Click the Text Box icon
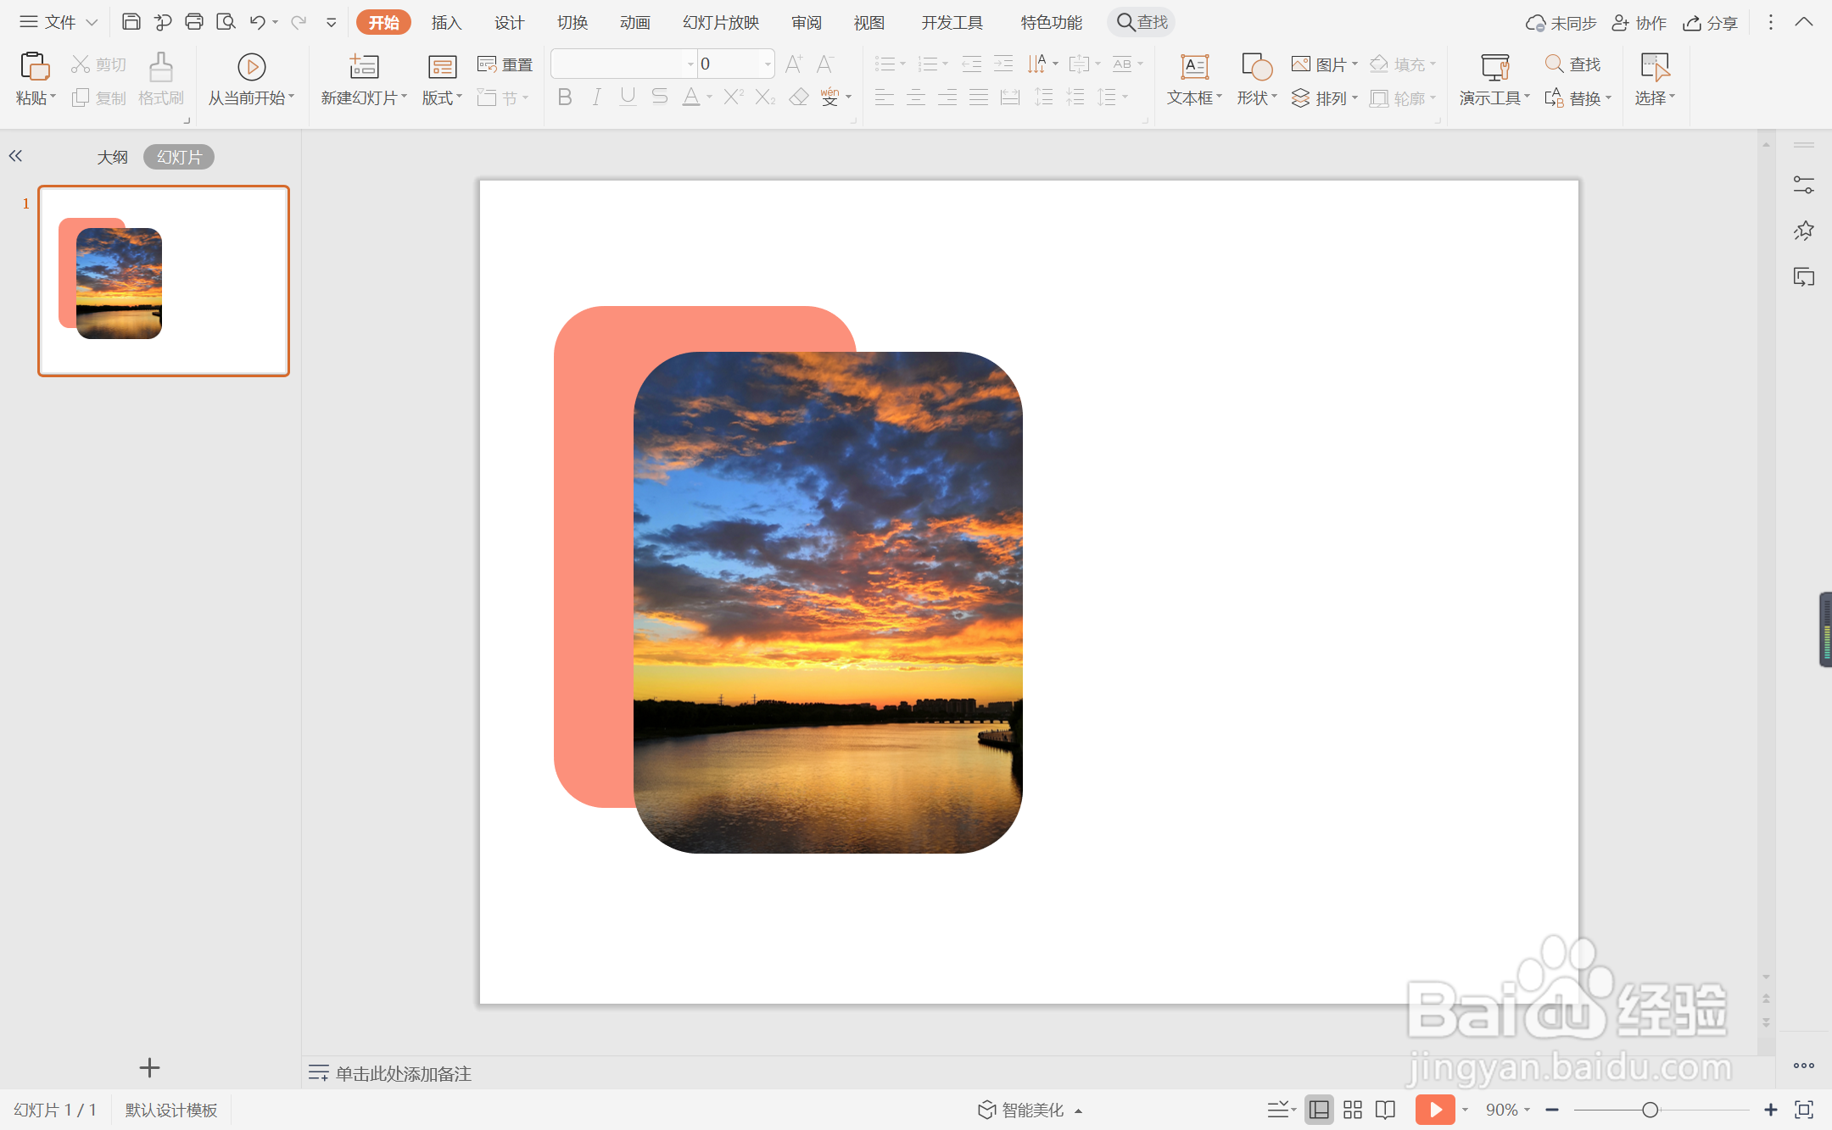 (x=1194, y=66)
